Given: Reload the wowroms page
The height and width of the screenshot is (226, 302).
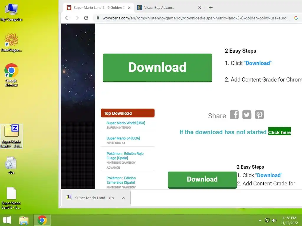Looking at the screenshot, I should coord(86,18).
